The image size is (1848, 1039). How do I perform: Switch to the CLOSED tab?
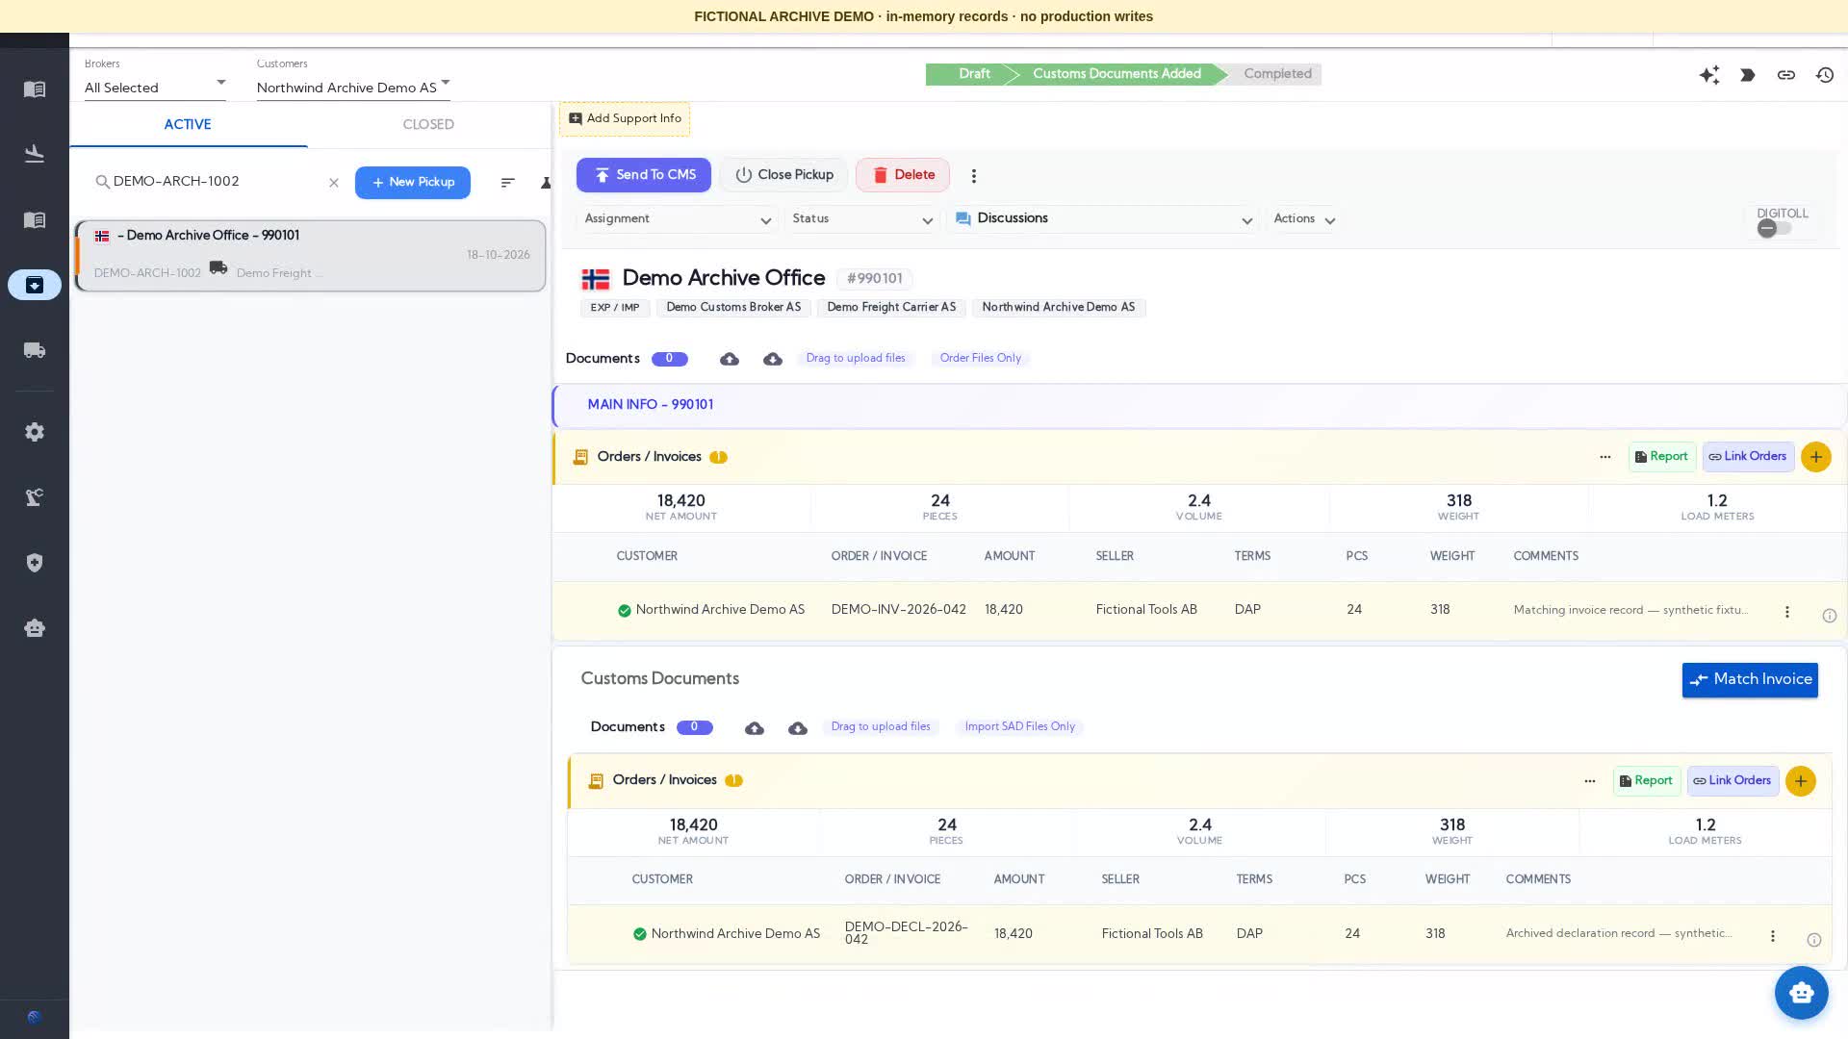pyautogui.click(x=428, y=125)
